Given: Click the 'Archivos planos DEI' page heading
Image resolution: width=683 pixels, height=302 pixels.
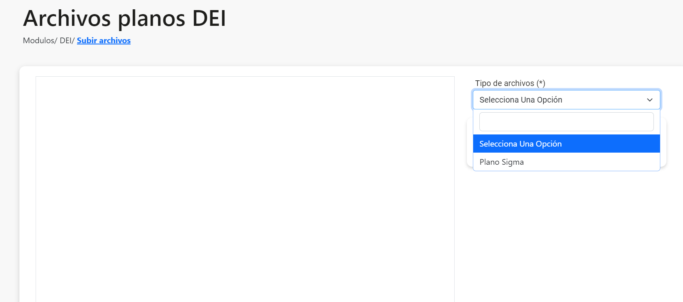Looking at the screenshot, I should point(124,18).
